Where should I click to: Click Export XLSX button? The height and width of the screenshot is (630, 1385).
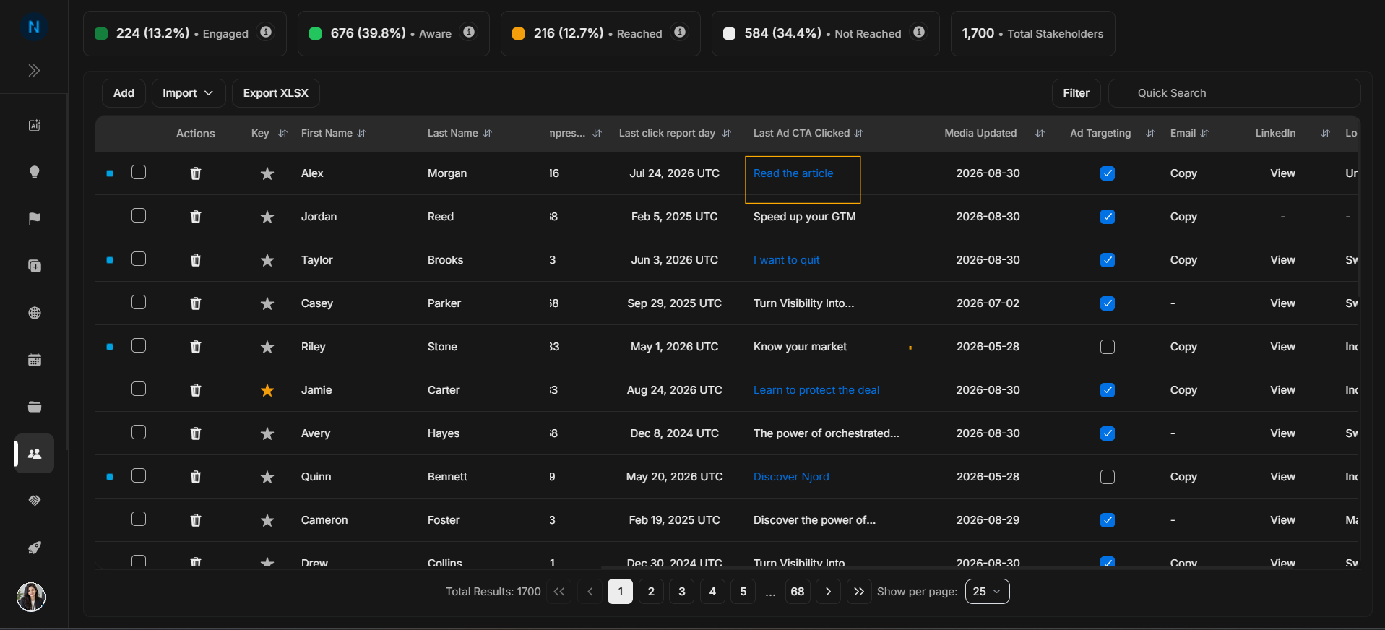[x=275, y=93]
